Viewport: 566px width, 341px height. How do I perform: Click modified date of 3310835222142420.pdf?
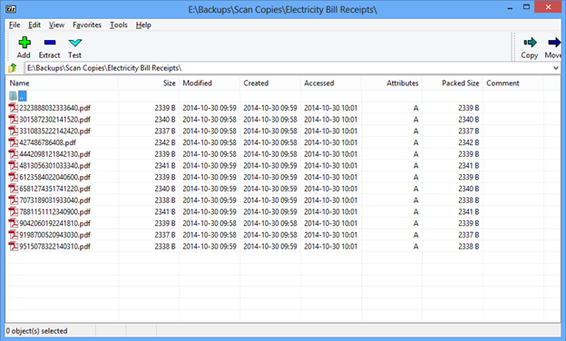210,131
